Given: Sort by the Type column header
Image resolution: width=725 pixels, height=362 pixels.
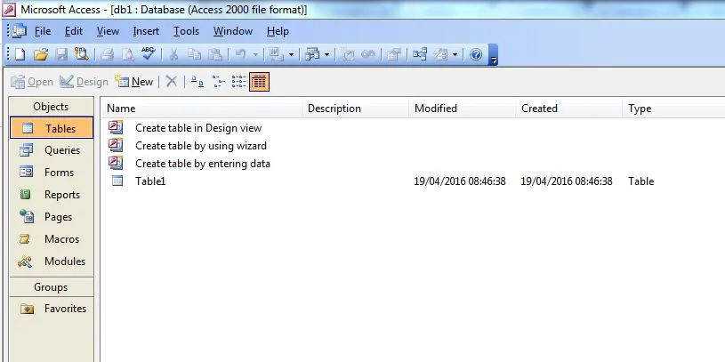Looking at the screenshot, I should [x=673, y=109].
